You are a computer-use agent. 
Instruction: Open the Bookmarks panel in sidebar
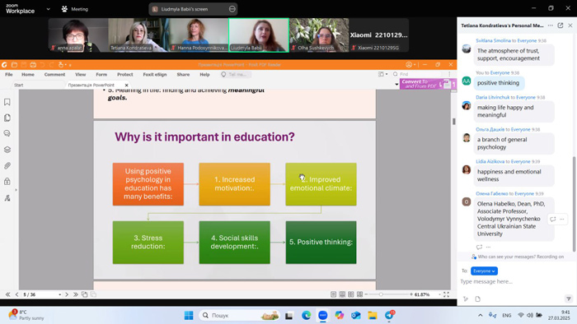[x=7, y=102]
